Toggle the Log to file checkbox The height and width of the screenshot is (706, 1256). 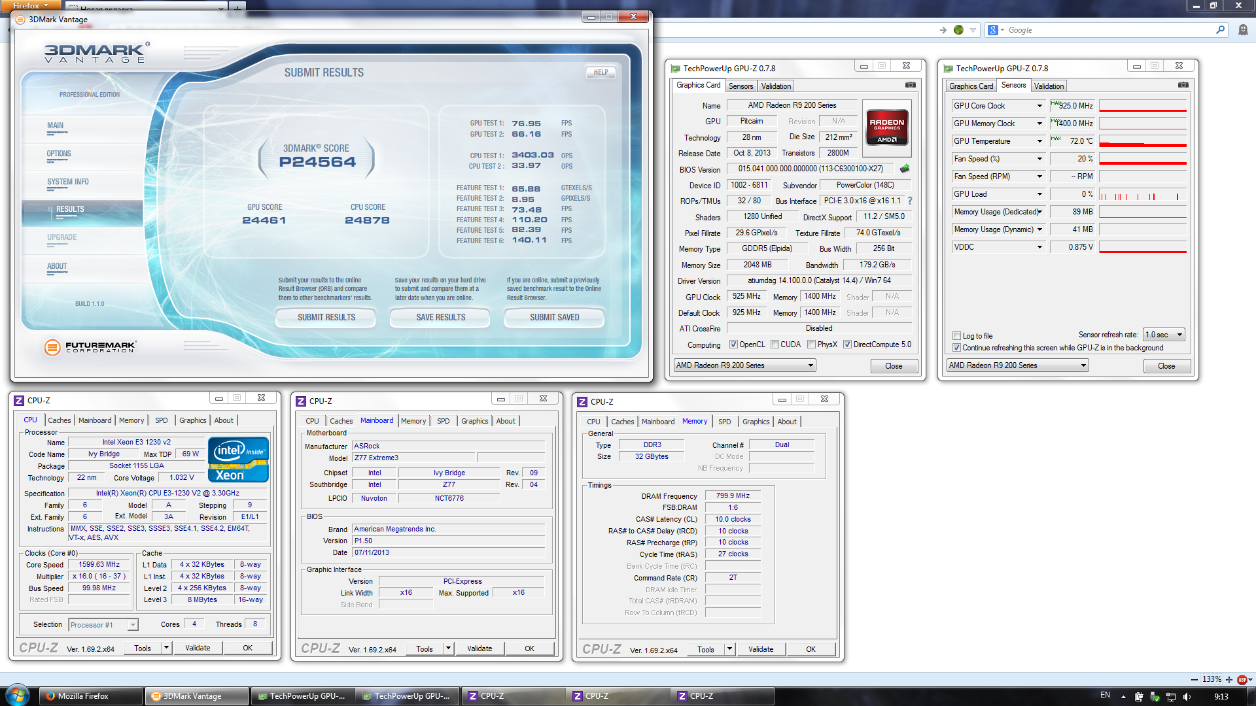956,336
